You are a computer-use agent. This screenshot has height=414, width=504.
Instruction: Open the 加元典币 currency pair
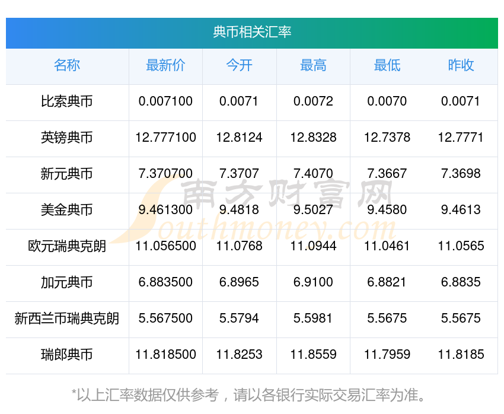click(67, 282)
